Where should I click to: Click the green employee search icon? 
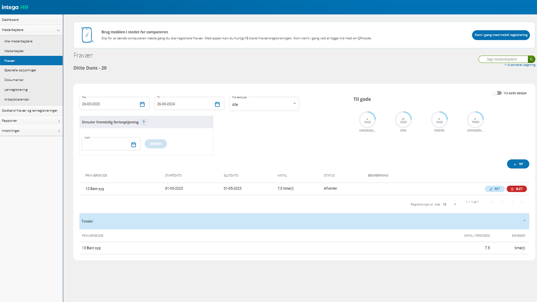[531, 59]
